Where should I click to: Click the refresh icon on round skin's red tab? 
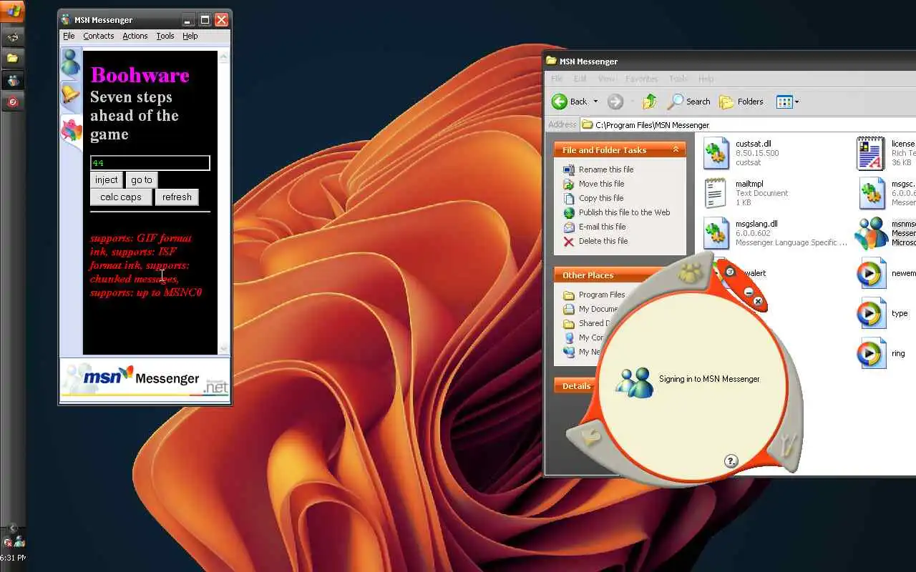click(730, 272)
